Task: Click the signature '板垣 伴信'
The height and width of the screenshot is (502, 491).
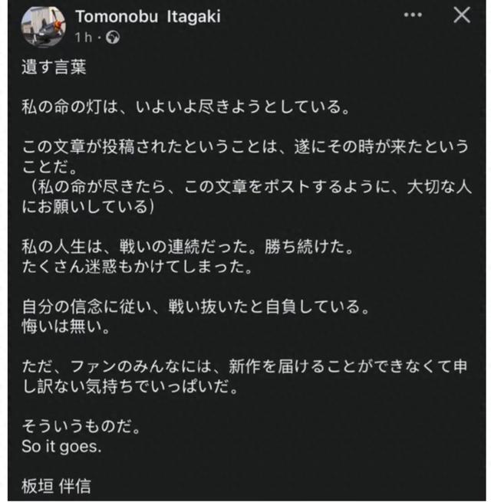Action: click(58, 487)
